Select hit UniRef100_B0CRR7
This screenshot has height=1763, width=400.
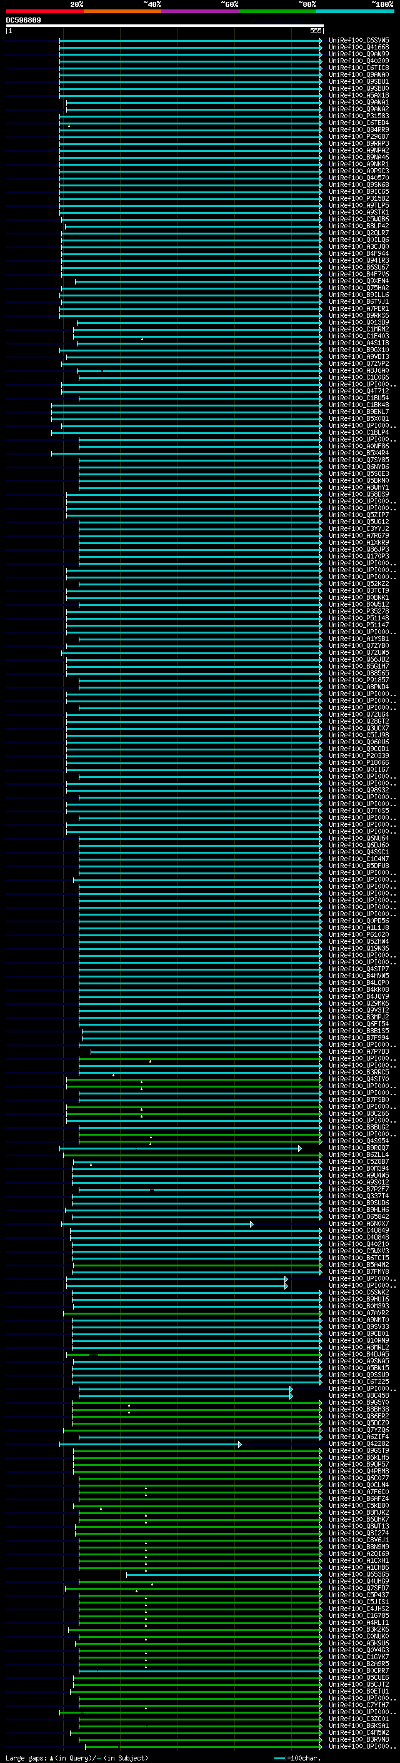[x=359, y=1670]
